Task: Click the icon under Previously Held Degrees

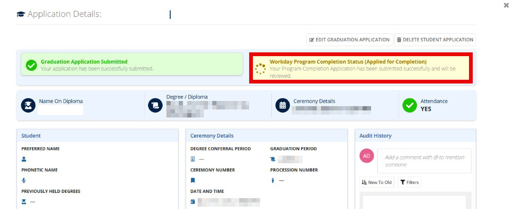Action: pos(24,201)
